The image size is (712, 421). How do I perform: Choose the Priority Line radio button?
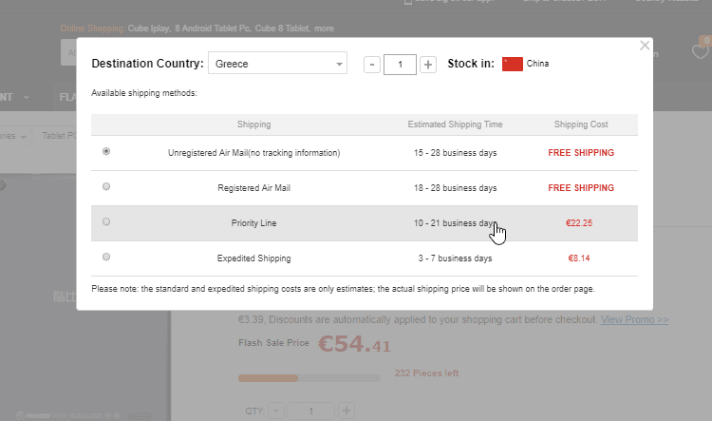[x=105, y=222]
